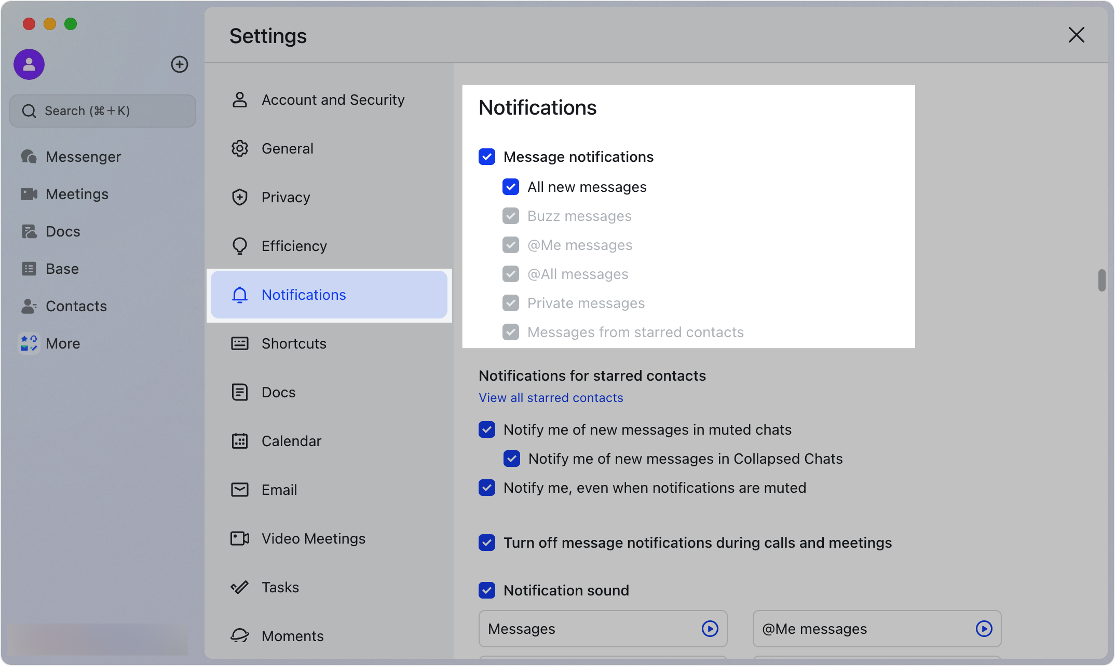Open the search bar with Command K
1115x666 pixels.
[102, 110]
